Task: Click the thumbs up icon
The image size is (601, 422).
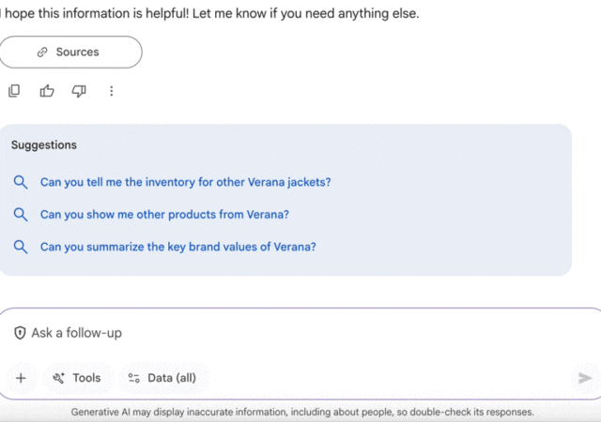Action: point(47,91)
